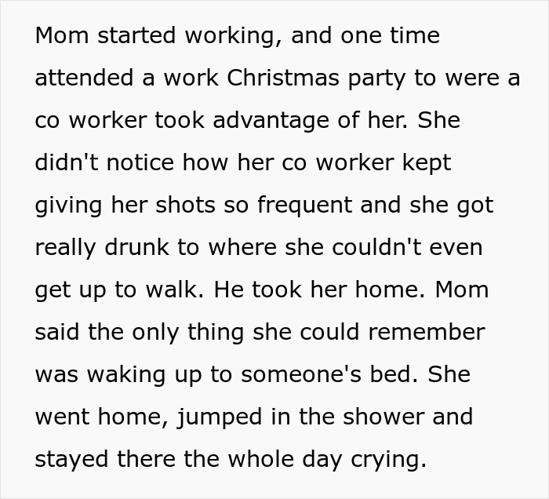This screenshot has height=499, width=549.
Task: Click the word "bed." in the ninth line
Action: 394,374
